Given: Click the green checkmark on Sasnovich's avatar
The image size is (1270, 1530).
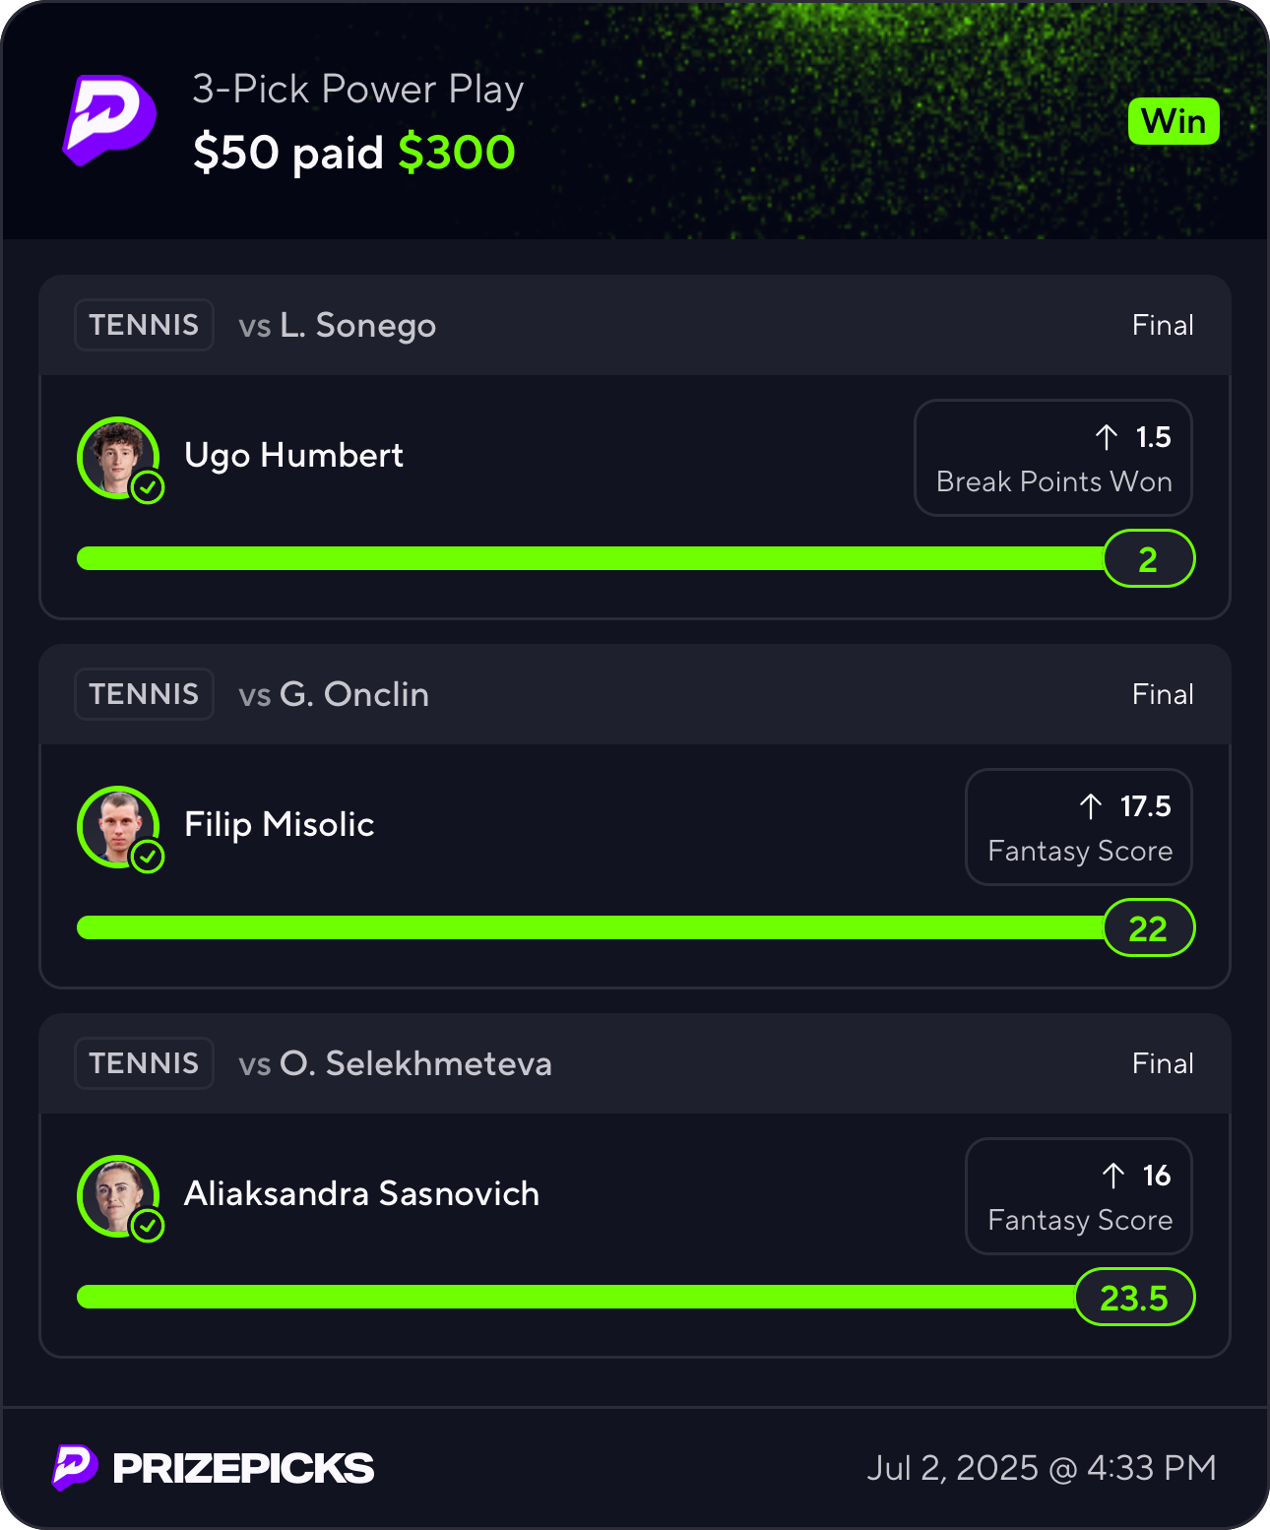Looking at the screenshot, I should tap(148, 1226).
